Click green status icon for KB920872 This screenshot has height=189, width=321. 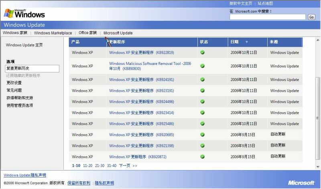203,157
